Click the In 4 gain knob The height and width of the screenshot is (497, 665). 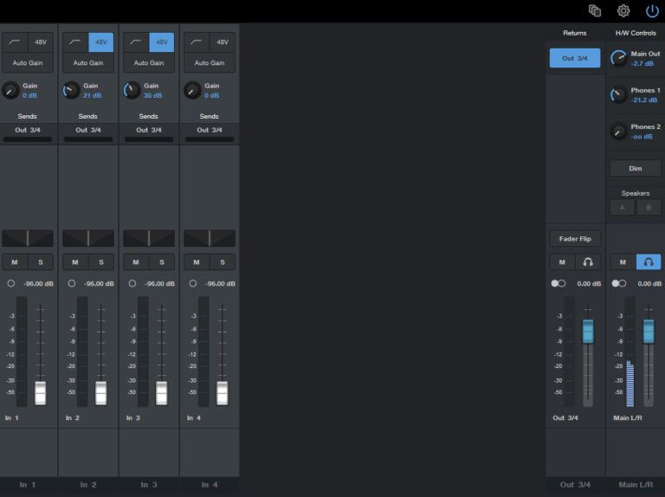tap(192, 90)
